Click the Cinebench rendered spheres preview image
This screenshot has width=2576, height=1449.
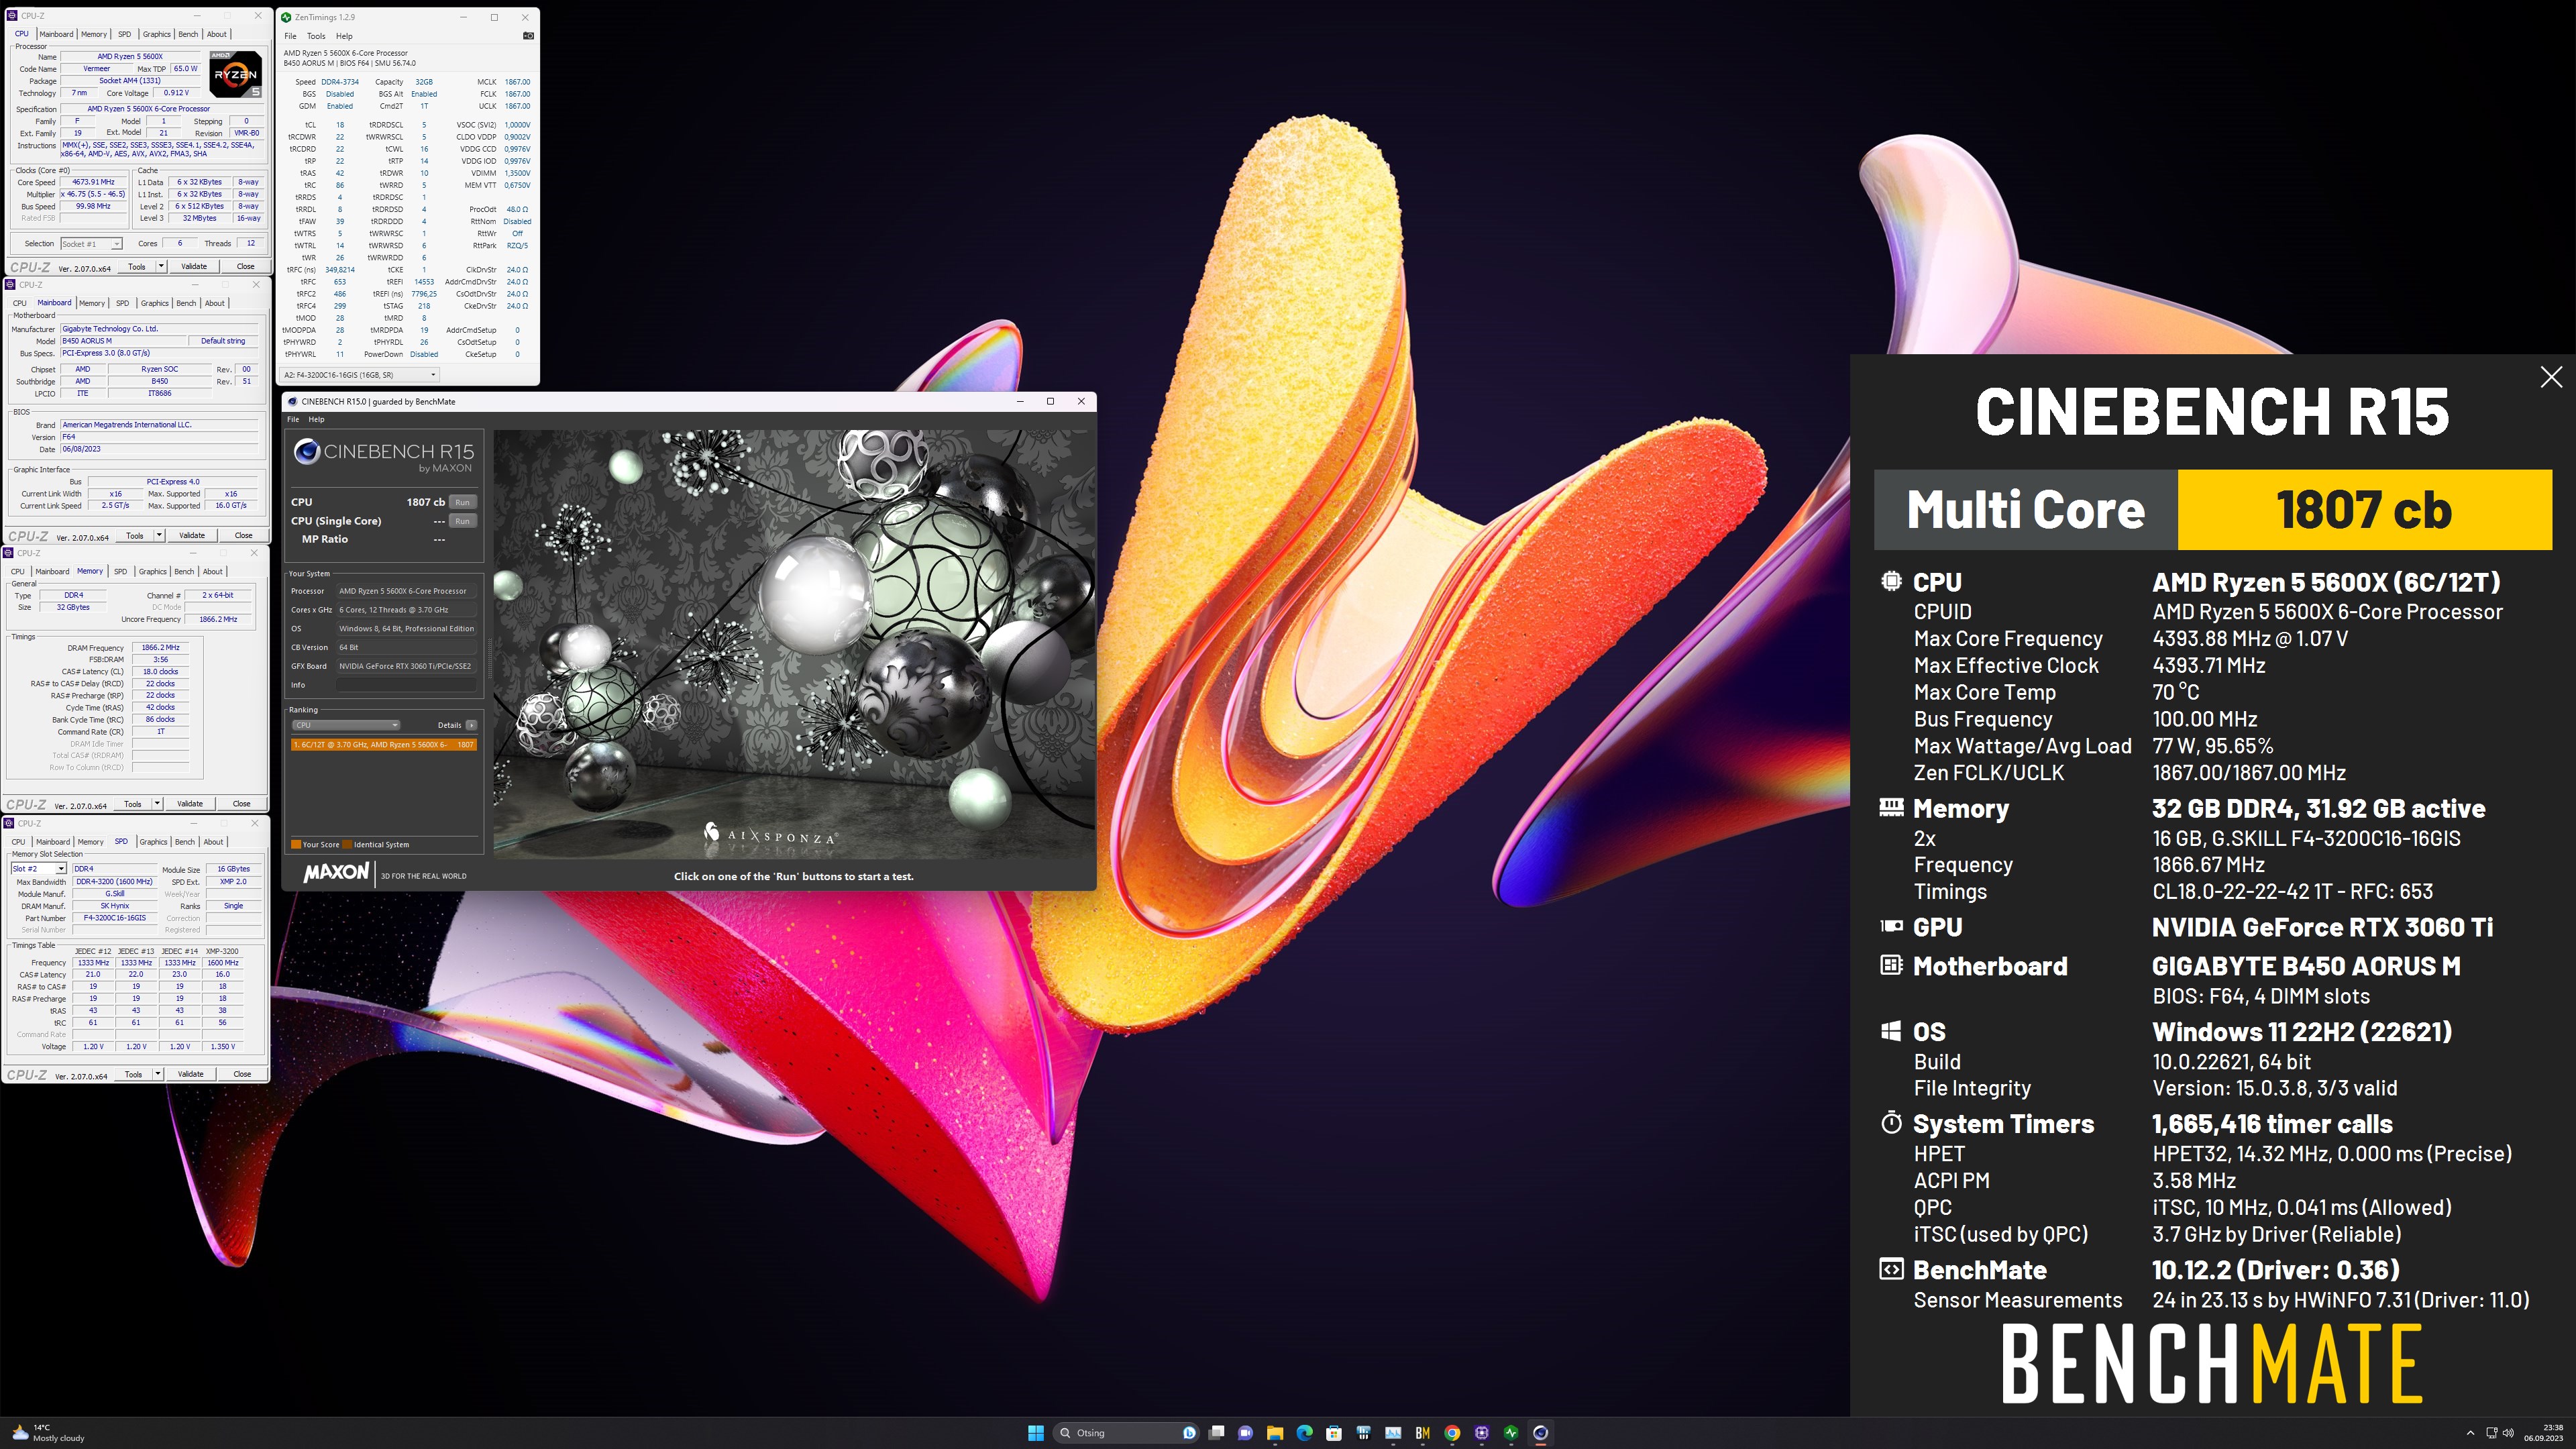pos(793,643)
